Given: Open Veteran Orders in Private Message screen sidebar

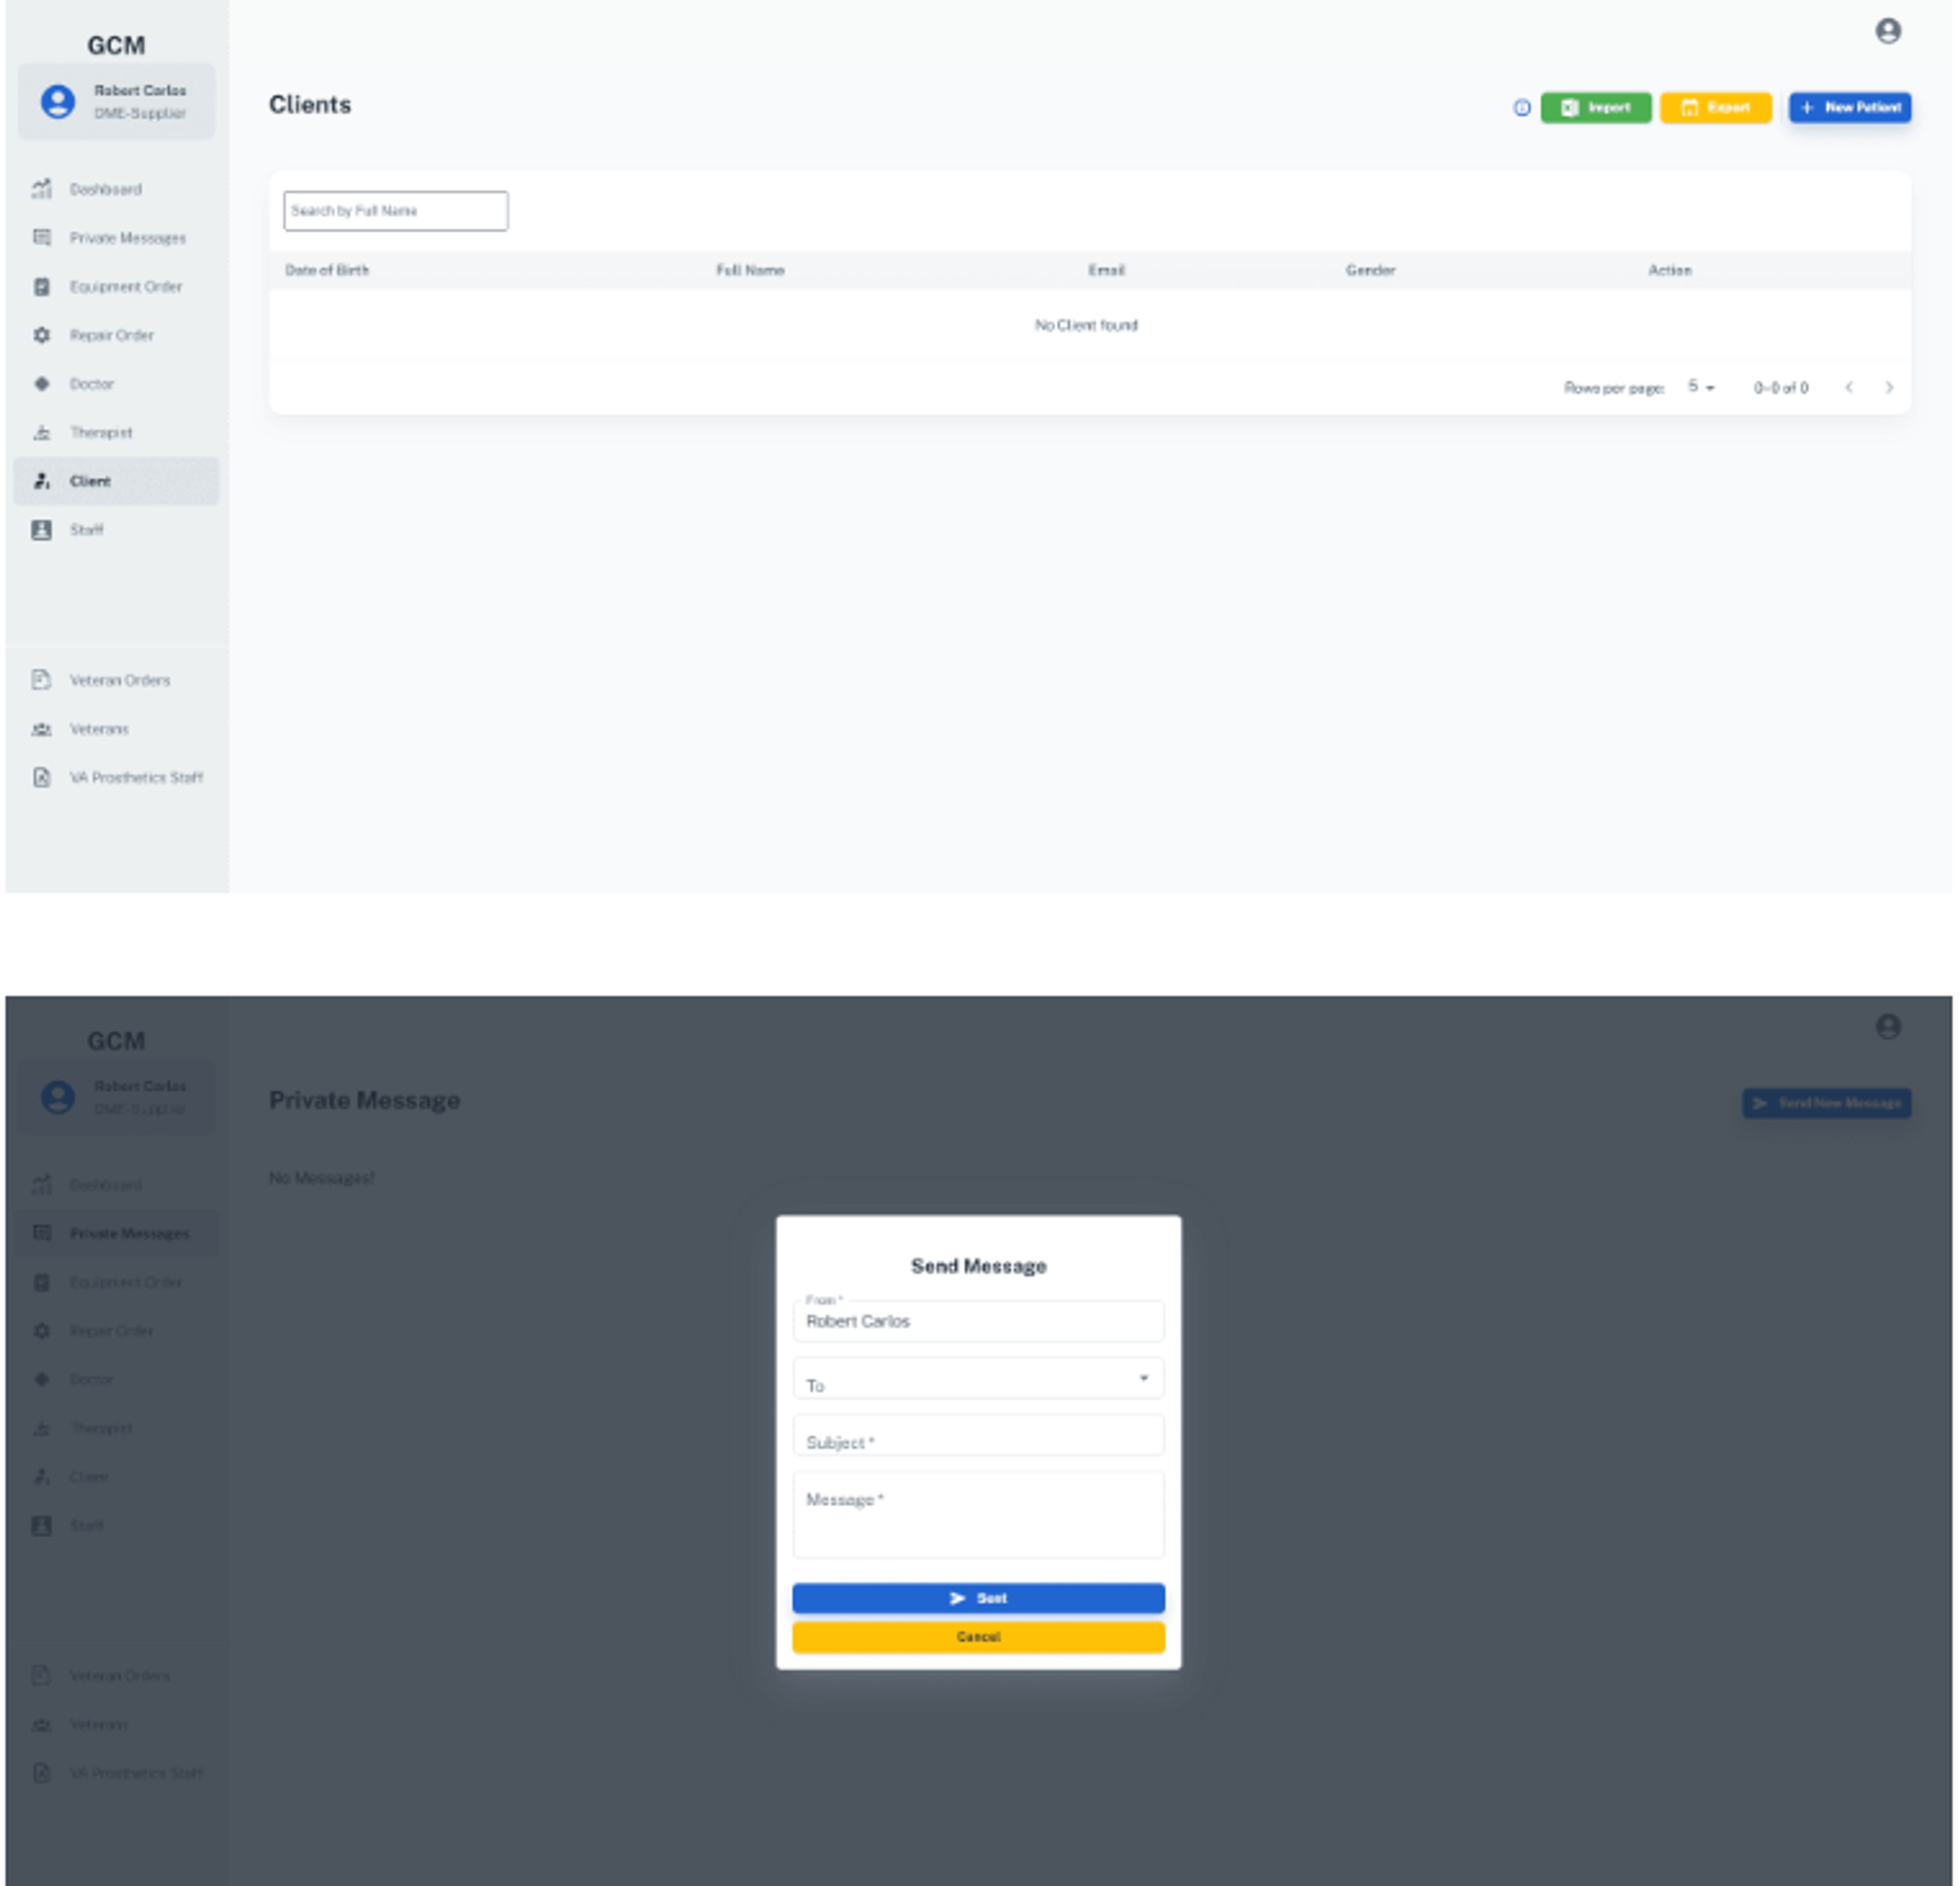Looking at the screenshot, I should [116, 1676].
